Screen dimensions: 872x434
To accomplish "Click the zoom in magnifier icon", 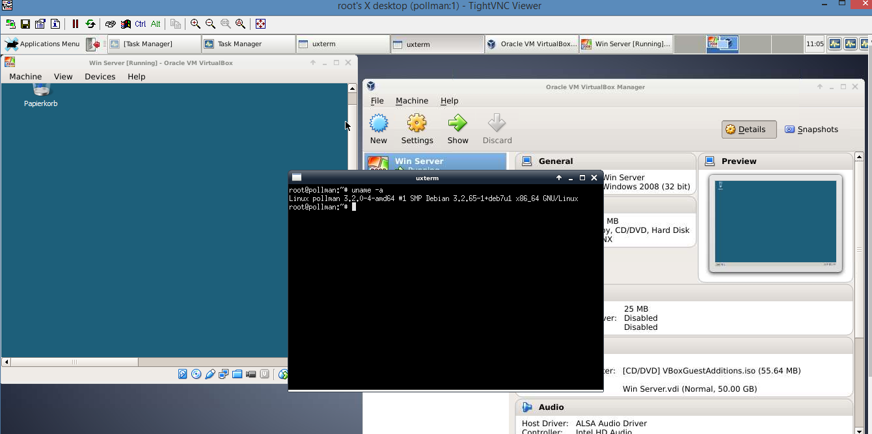I will point(195,24).
